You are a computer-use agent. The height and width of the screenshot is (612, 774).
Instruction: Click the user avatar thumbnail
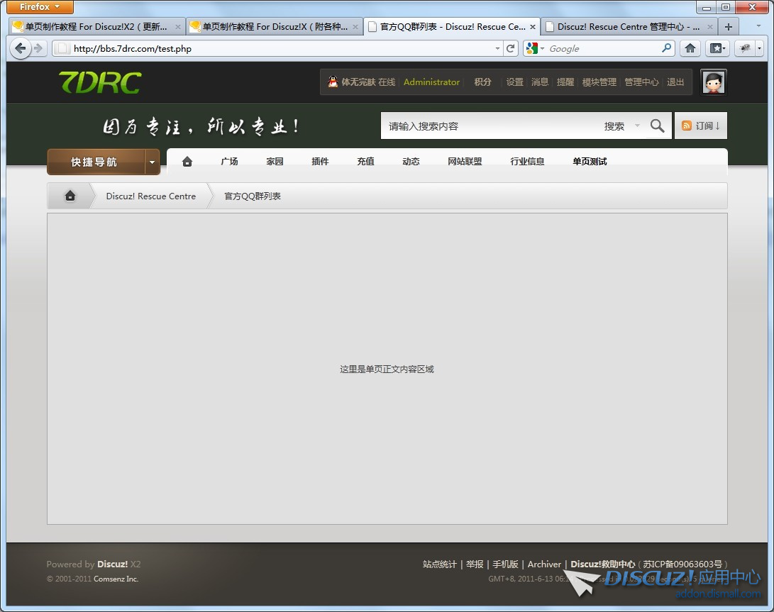click(x=713, y=82)
